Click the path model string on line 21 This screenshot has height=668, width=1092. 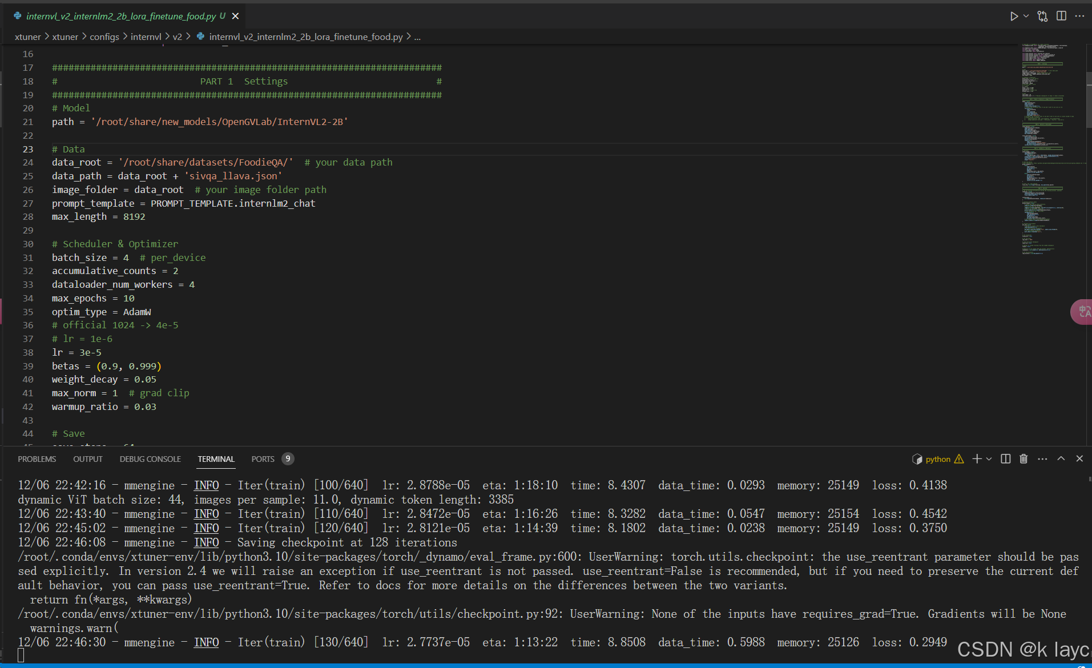point(219,122)
